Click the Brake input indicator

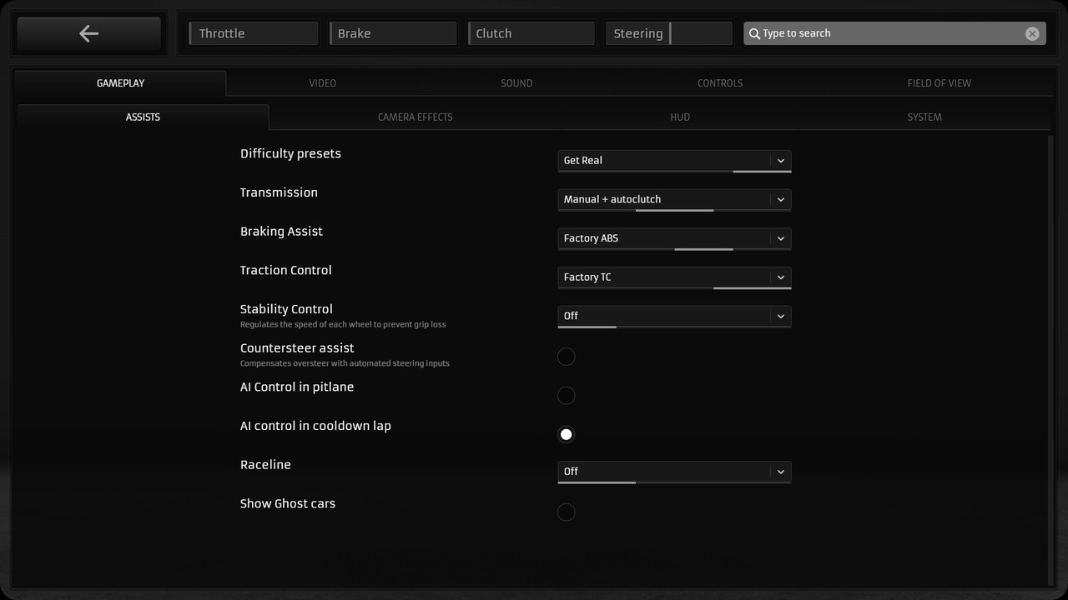[x=392, y=33]
